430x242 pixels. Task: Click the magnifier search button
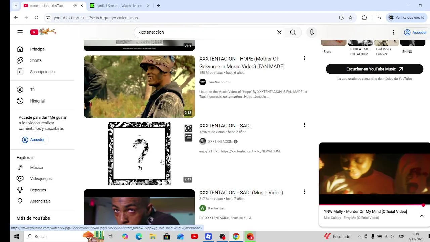tap(293, 32)
